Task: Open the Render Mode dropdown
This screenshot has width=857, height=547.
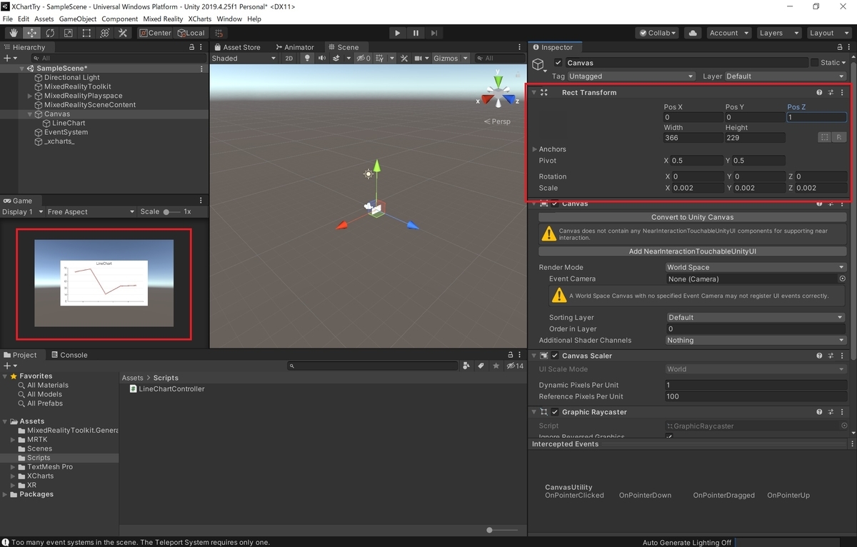Action: point(755,267)
